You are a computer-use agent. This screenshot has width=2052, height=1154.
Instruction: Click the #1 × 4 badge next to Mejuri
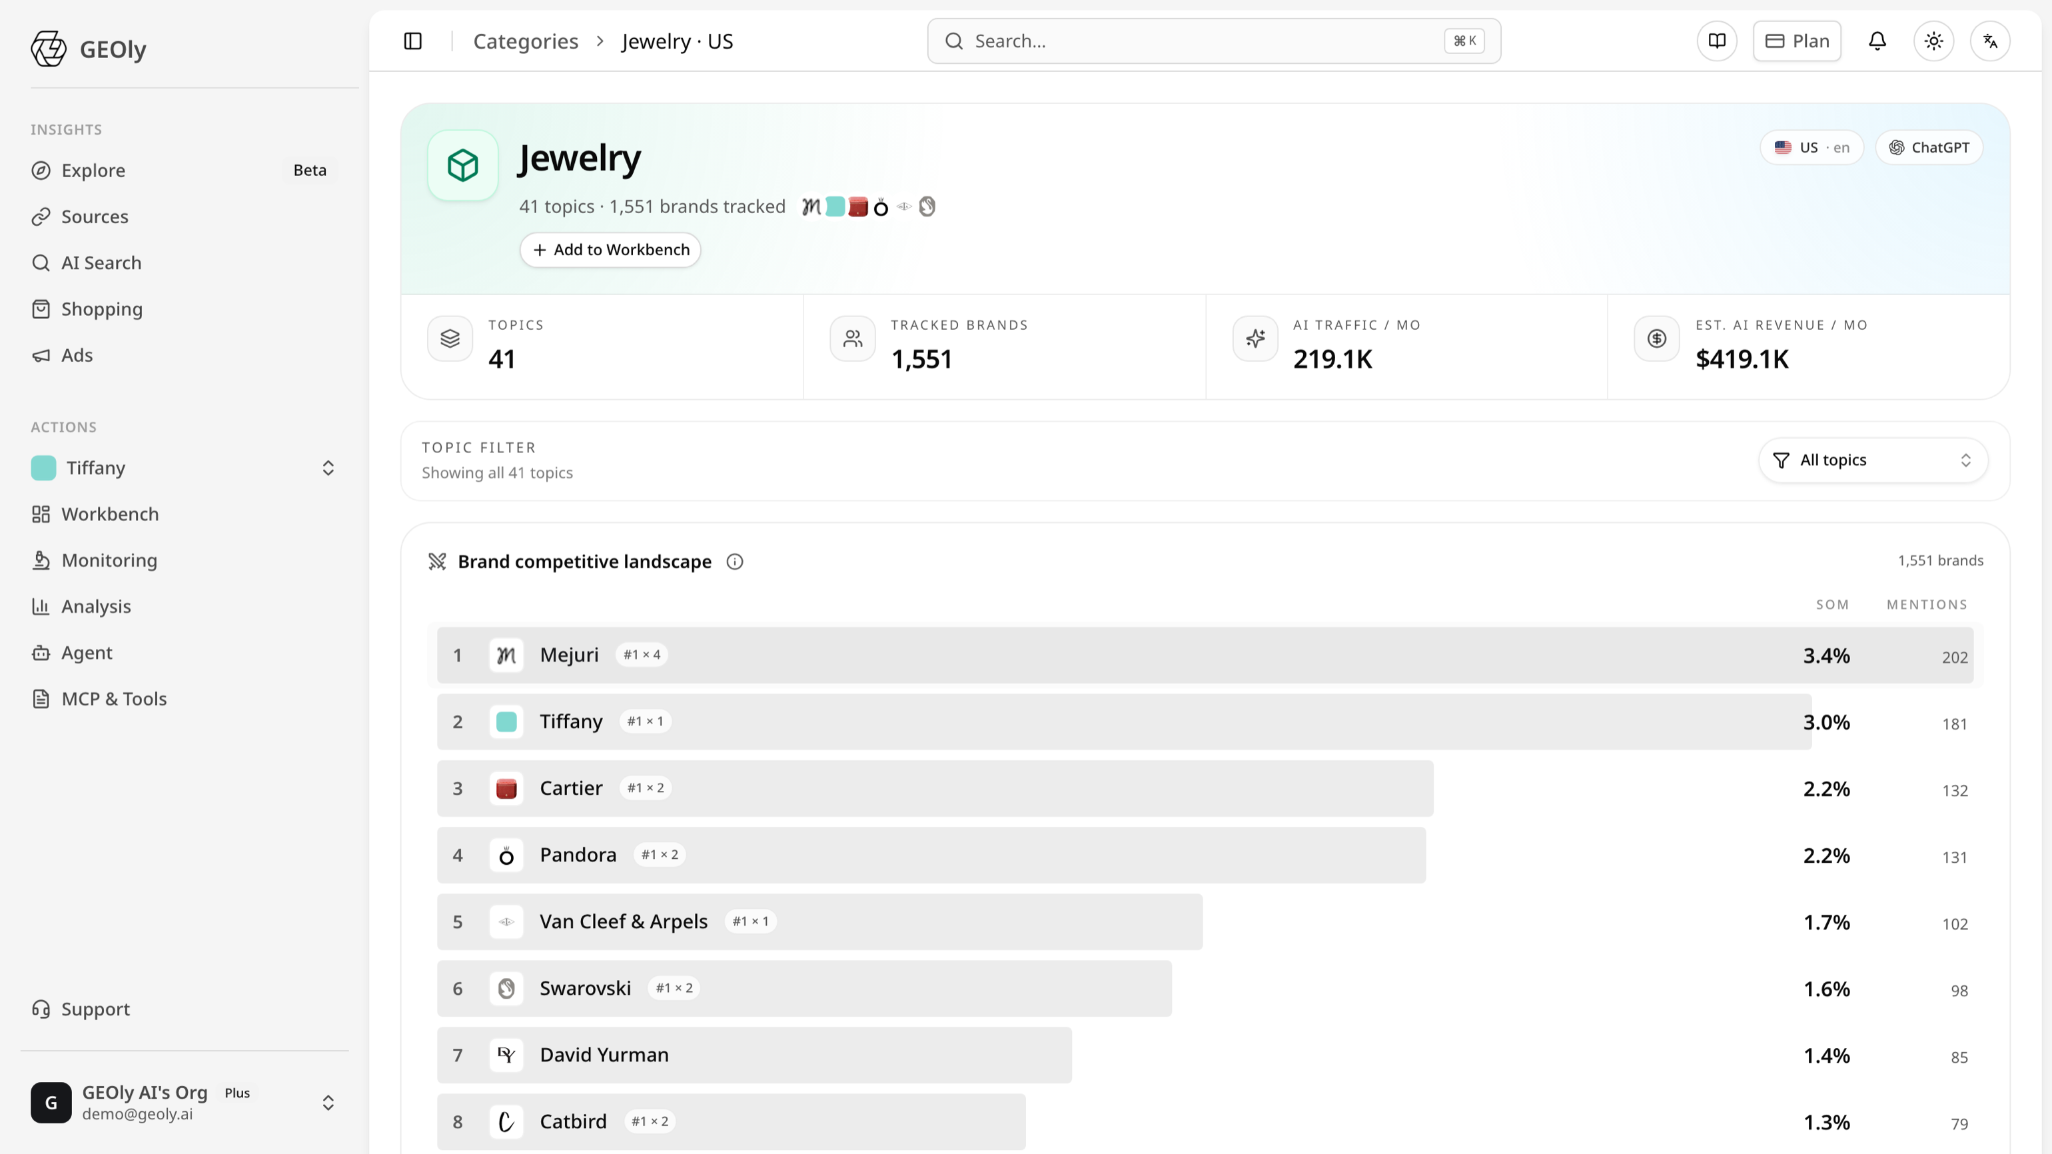pos(642,656)
